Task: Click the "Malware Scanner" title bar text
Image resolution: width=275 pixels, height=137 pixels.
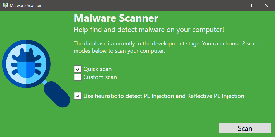Action: click(25, 5)
